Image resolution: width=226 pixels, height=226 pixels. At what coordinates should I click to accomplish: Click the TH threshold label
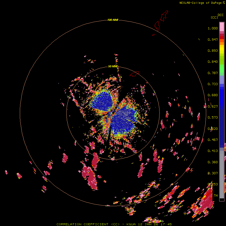[216, 196]
